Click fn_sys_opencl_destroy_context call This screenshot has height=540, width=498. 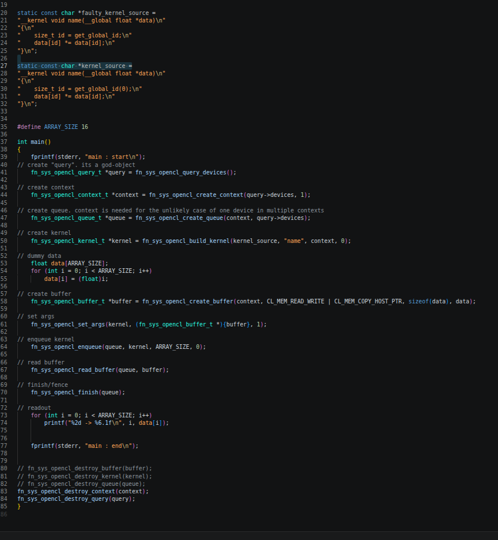click(83, 492)
